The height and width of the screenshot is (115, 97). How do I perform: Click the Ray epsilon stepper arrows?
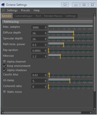pos(45,51)
